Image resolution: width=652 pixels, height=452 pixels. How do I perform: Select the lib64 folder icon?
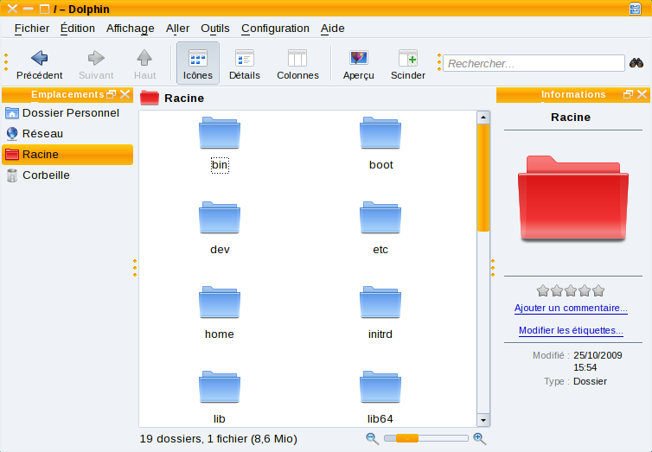pyautogui.click(x=380, y=387)
